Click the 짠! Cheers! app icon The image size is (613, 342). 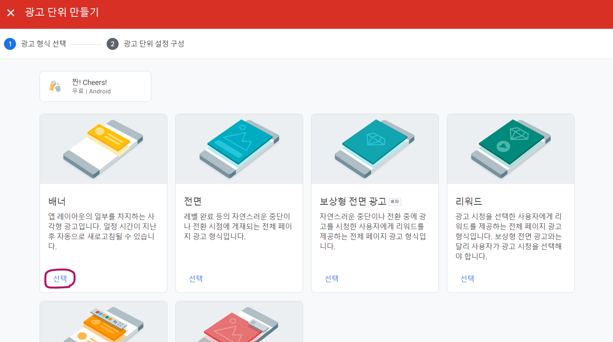tap(55, 86)
